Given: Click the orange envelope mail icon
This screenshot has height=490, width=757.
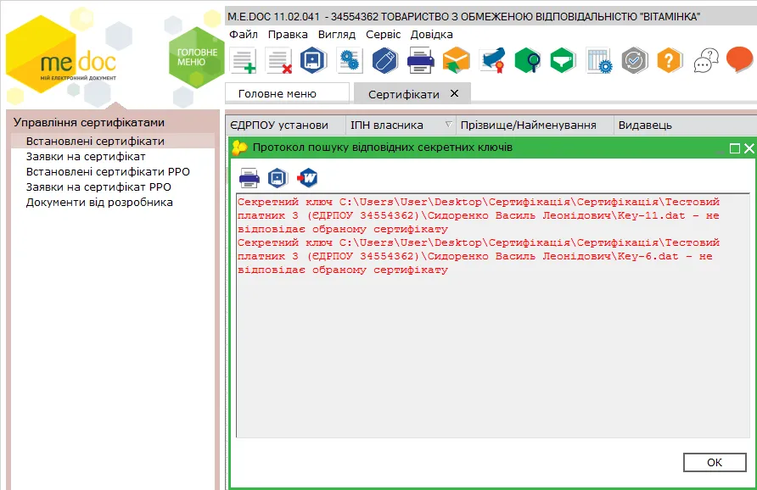Looking at the screenshot, I should pos(457,61).
